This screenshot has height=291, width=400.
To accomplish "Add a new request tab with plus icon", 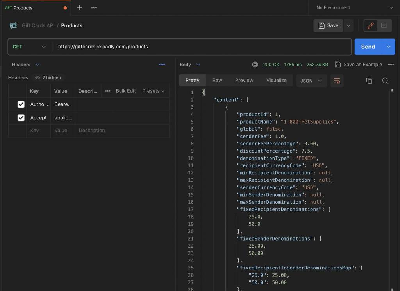I will [79, 7].
